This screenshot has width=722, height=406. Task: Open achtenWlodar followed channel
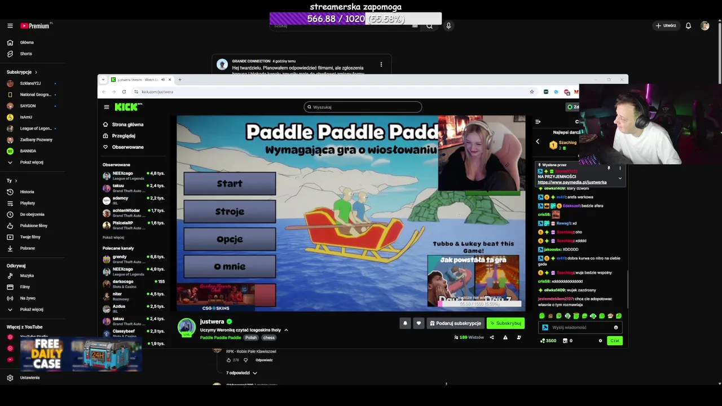[x=134, y=213]
